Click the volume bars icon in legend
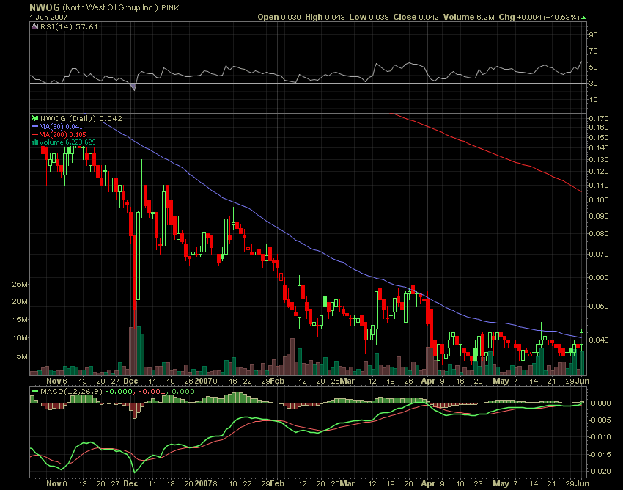The width and height of the screenshot is (623, 490). coord(35,142)
